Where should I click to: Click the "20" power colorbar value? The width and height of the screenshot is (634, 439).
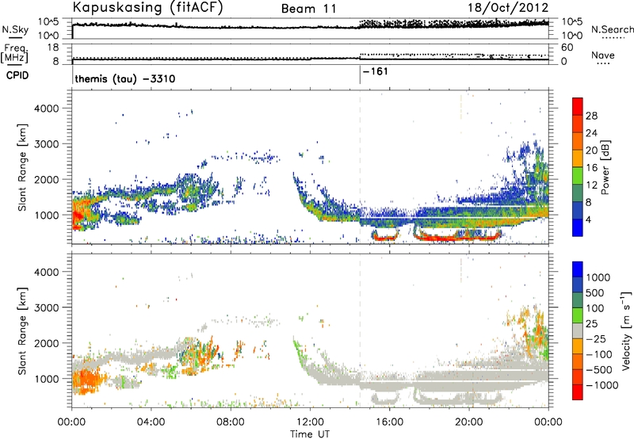pos(591,151)
